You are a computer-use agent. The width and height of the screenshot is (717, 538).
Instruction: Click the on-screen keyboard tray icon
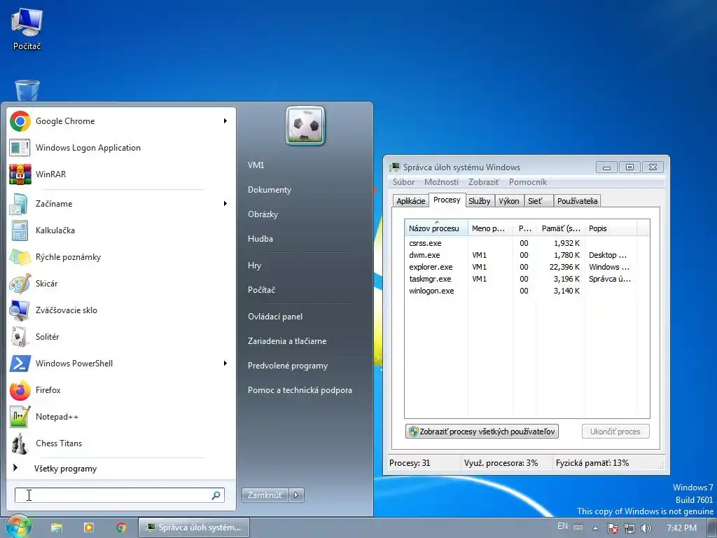tap(578, 527)
